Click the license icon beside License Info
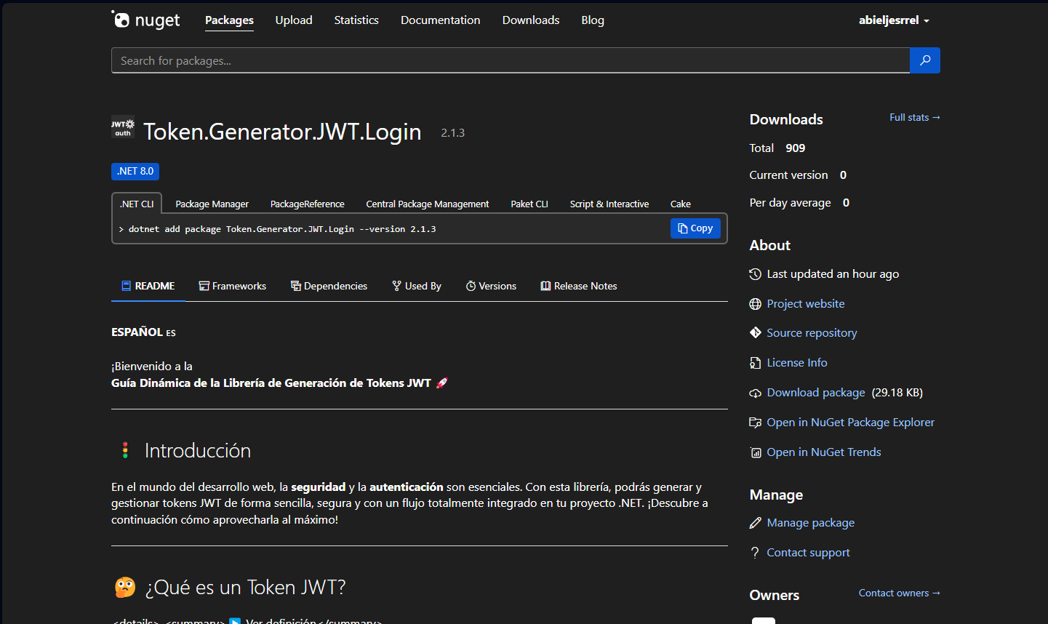Image resolution: width=1048 pixels, height=624 pixels. pyautogui.click(x=755, y=363)
